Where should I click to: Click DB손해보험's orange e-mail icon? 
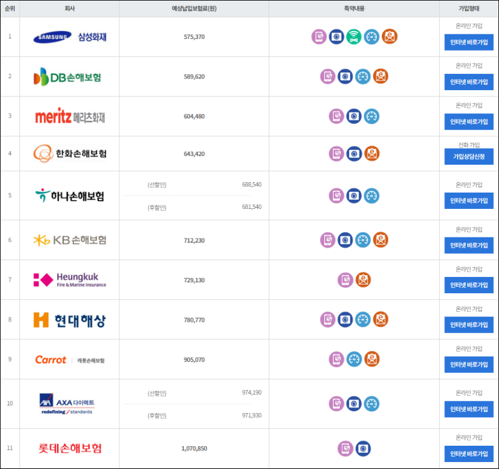[381, 76]
